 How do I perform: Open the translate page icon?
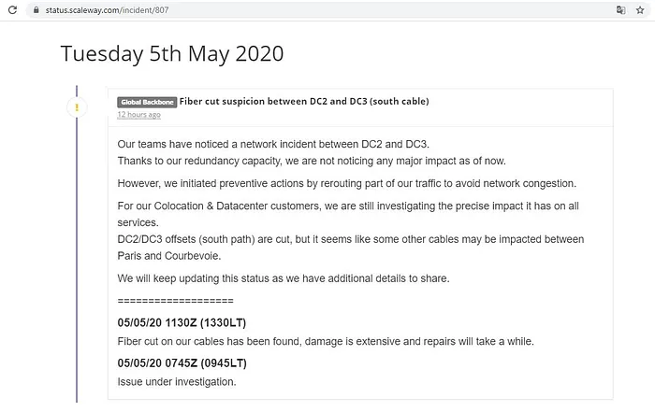(619, 9)
